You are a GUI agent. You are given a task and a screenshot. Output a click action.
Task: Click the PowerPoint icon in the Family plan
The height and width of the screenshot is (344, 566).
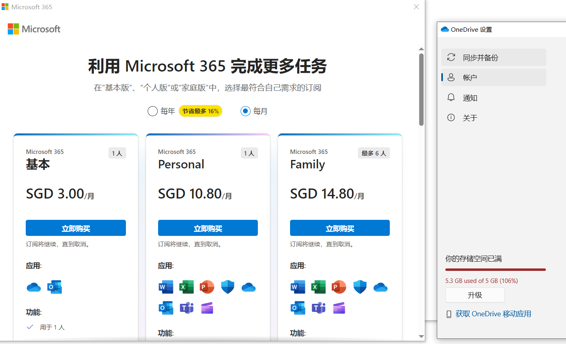[x=339, y=287]
